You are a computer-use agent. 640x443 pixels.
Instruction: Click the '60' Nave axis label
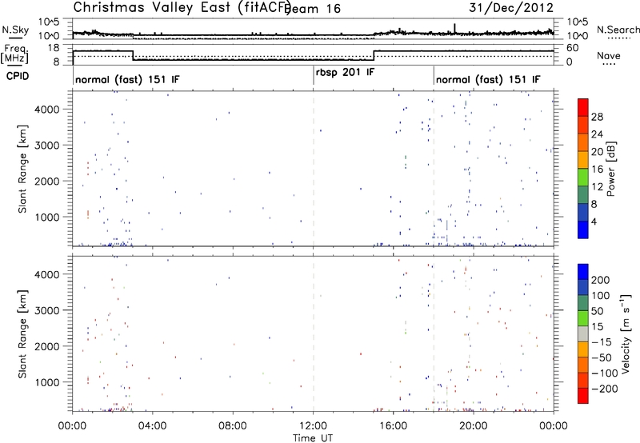(573, 48)
